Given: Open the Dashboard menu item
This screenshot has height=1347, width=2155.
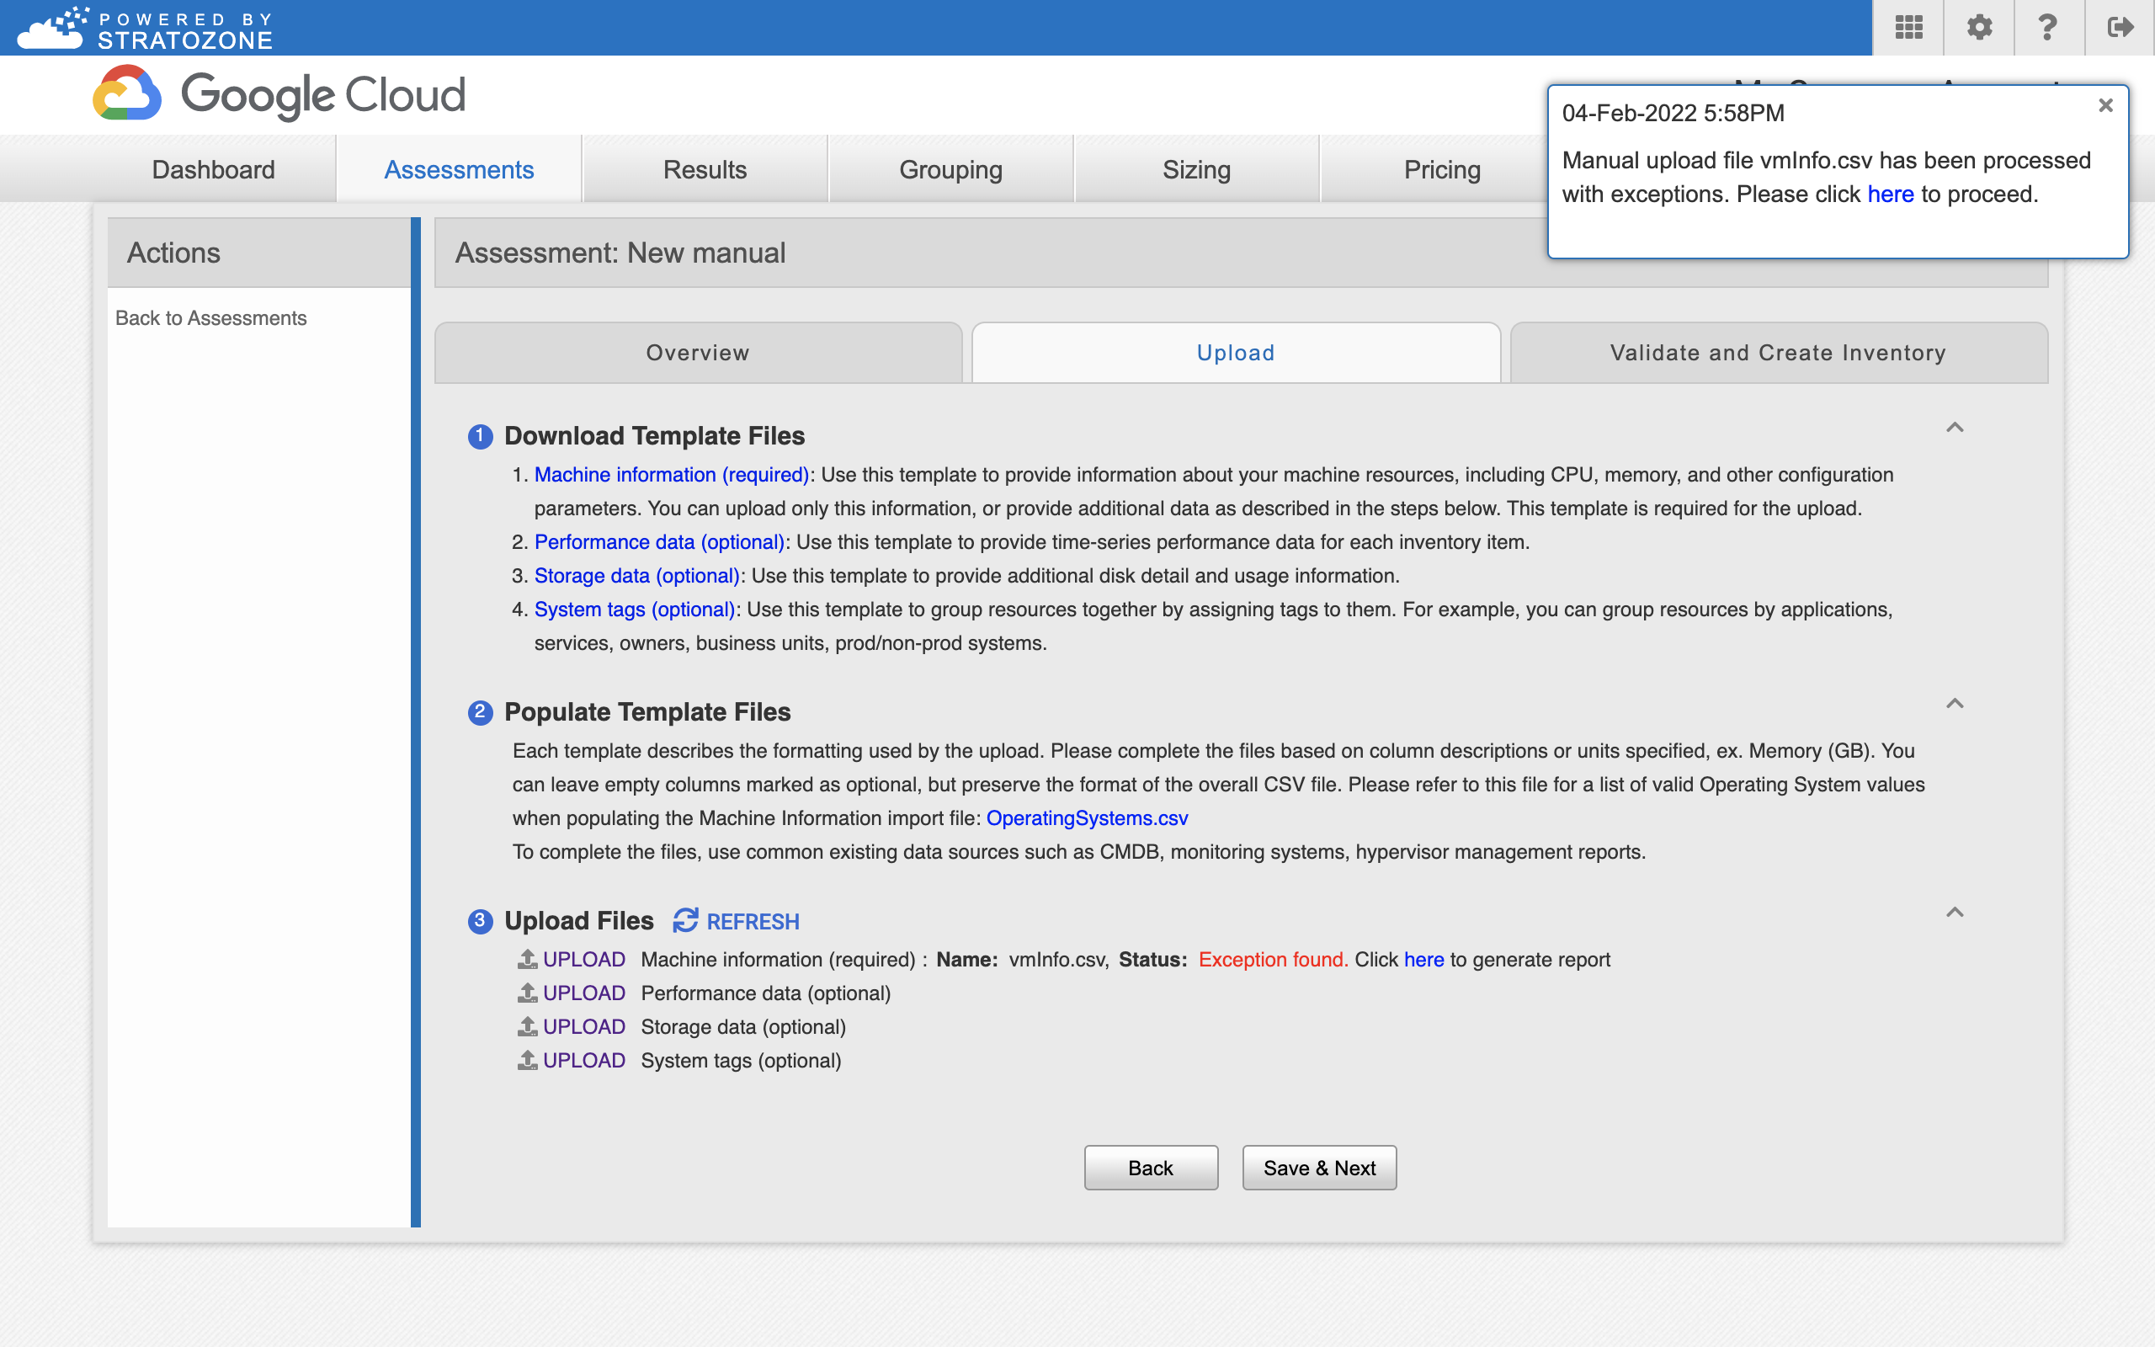Looking at the screenshot, I should (x=212, y=168).
